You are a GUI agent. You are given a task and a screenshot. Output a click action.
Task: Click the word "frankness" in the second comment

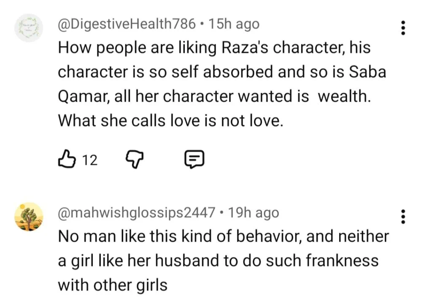342,261
